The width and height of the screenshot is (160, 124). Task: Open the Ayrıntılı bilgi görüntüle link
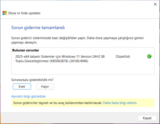click(x=28, y=96)
